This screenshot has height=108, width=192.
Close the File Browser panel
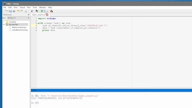click(28, 15)
